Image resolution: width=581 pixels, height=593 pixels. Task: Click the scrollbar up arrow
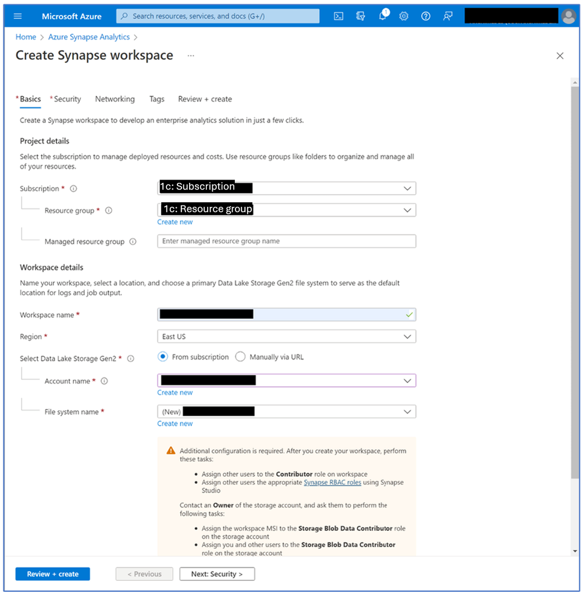pos(575,82)
